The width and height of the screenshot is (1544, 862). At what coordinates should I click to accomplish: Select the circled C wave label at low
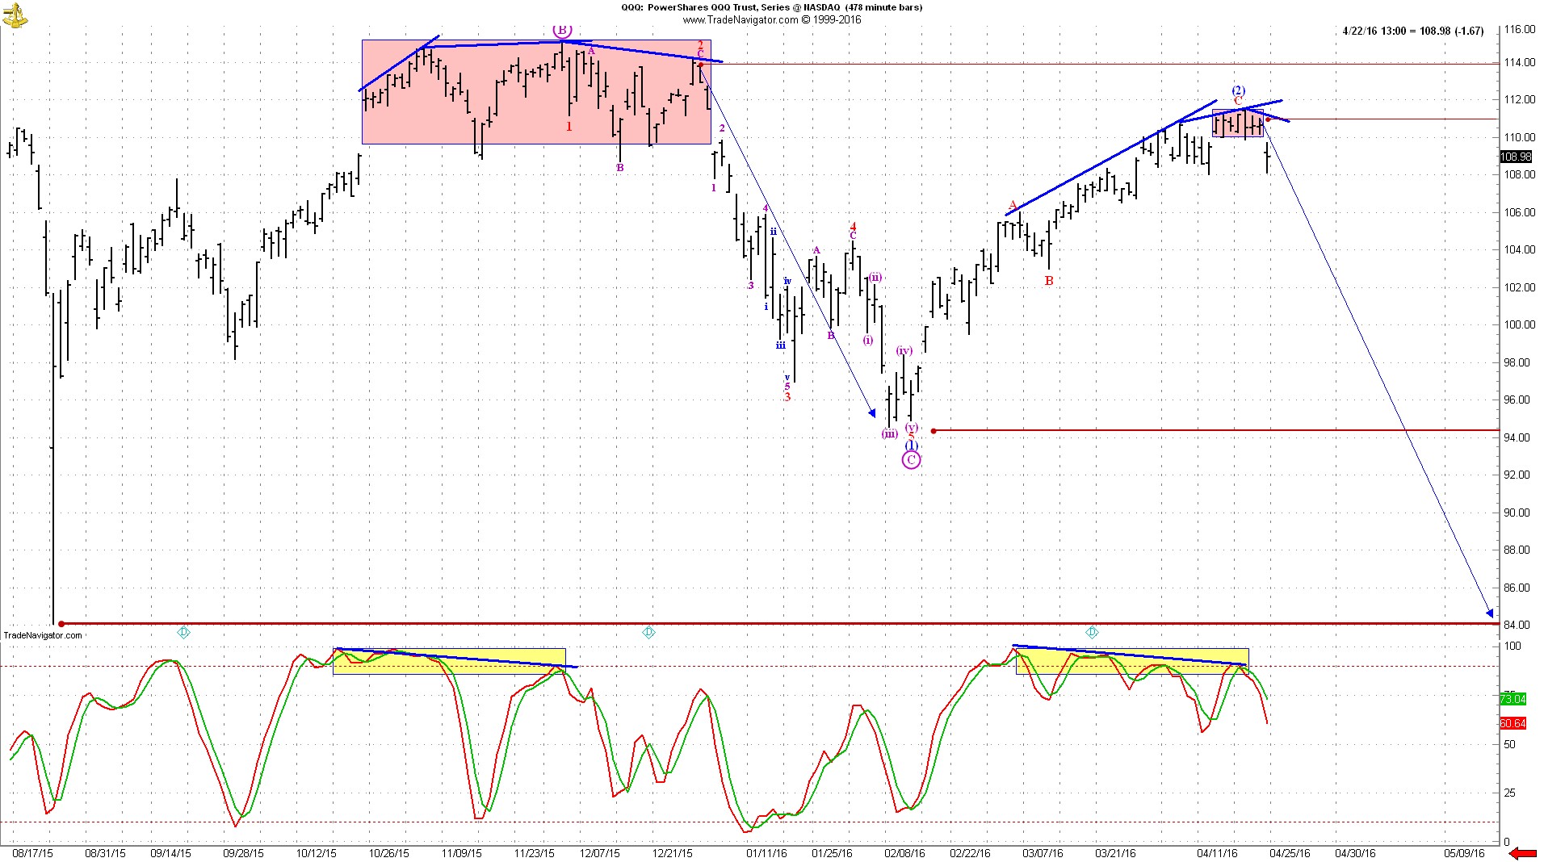click(x=911, y=460)
